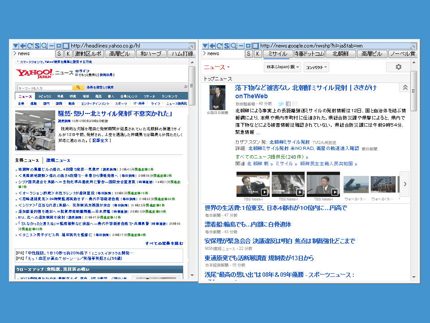This screenshot has height=323, width=430.
Task: Click the magnifier search icon in the Yahoo window
Action: 44,46
